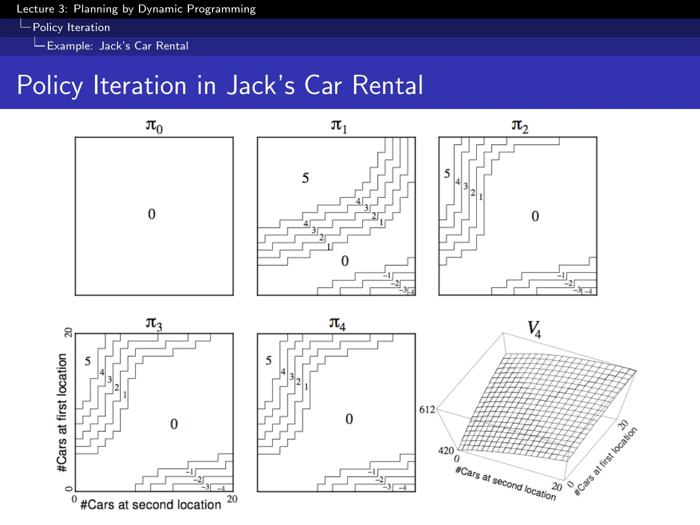Click the large '5' label in the π1 plot

tap(305, 178)
